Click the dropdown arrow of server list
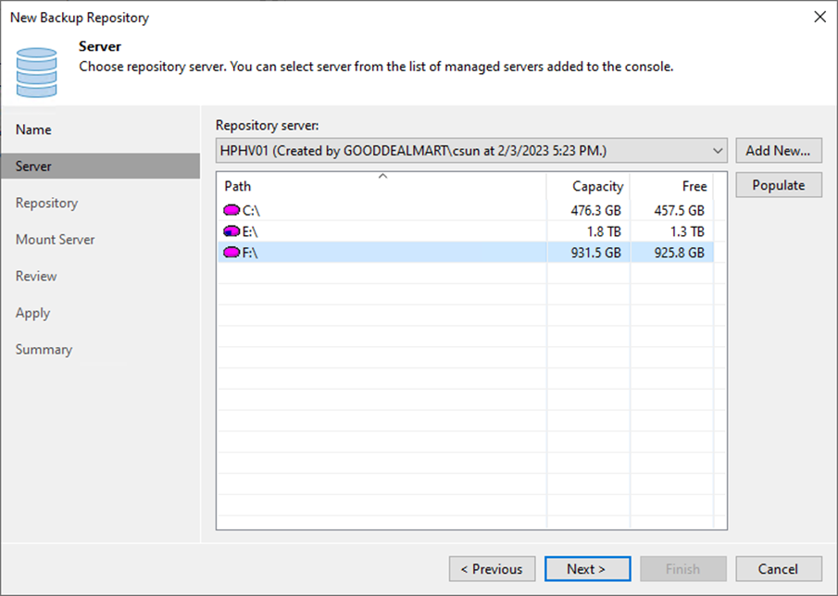 719,150
